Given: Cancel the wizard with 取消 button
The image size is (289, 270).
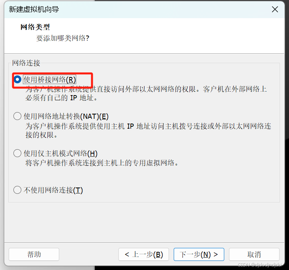Looking at the screenshot, I should click(x=254, y=255).
